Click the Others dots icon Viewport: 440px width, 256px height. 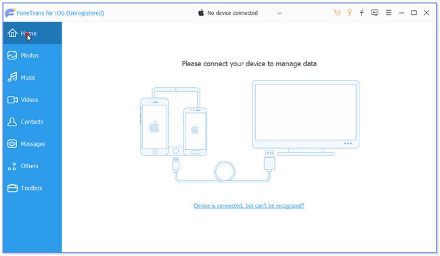click(12, 166)
